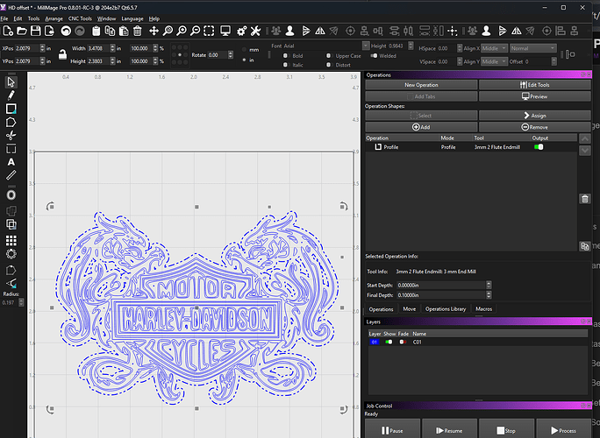
Task: Switch to the Operations Library tab
Action: point(447,309)
